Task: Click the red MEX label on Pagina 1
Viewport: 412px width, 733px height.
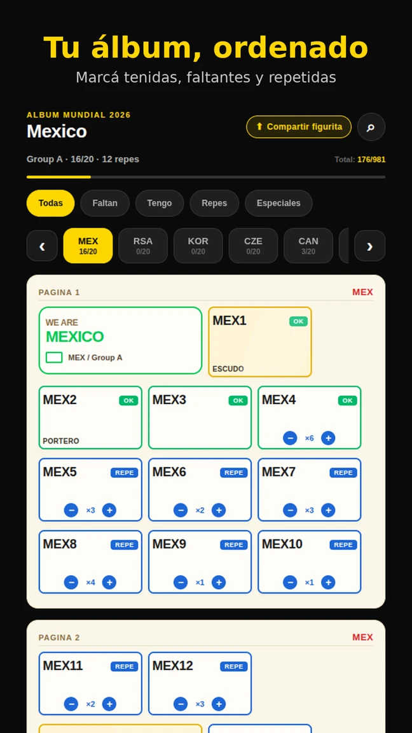Action: point(362,292)
